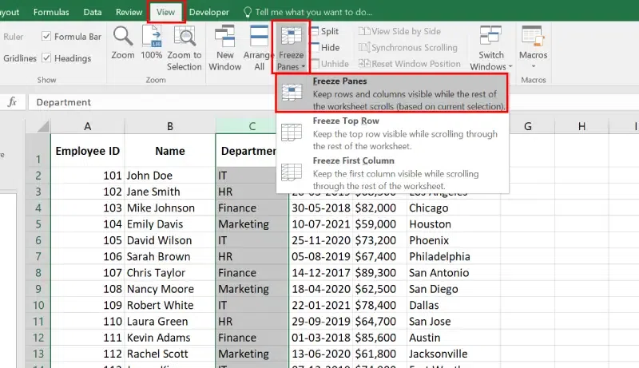The width and height of the screenshot is (639, 368).
Task: Open the Freeze Panes dropdown
Action: pos(291,48)
